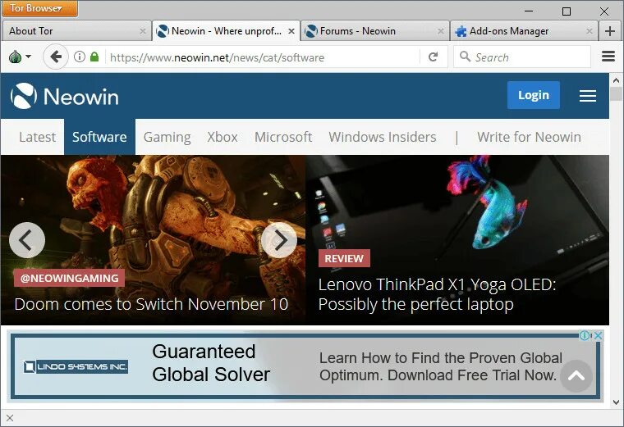The width and height of the screenshot is (624, 427).
Task: View connection security via green padlock
Action: (x=94, y=57)
